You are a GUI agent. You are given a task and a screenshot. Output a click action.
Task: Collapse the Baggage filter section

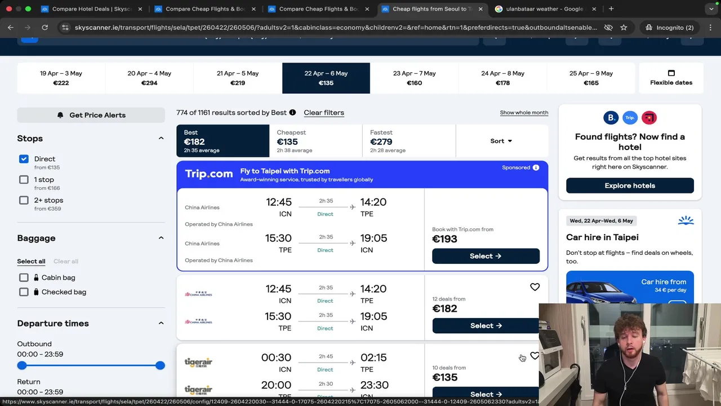tap(161, 238)
